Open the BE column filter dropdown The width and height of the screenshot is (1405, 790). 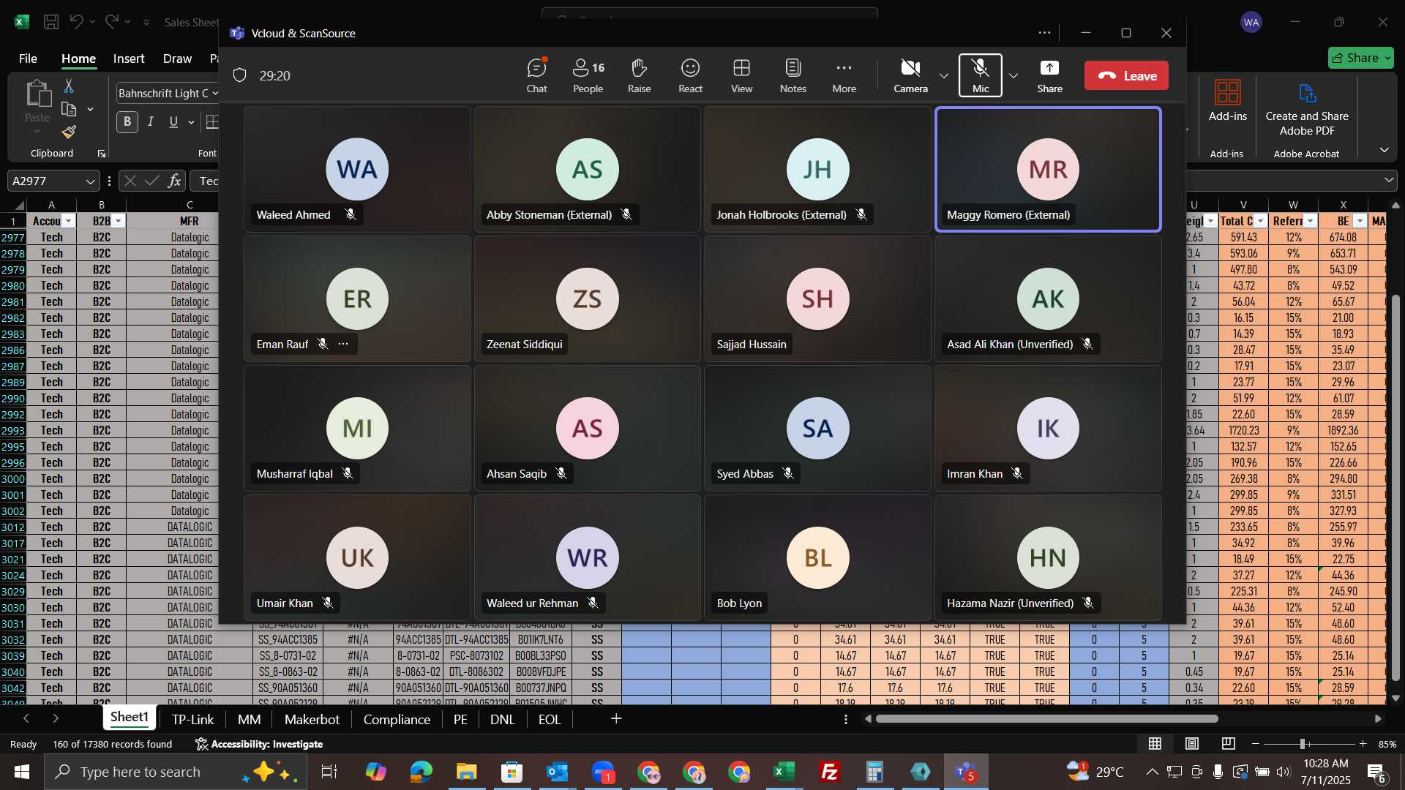pos(1360,221)
